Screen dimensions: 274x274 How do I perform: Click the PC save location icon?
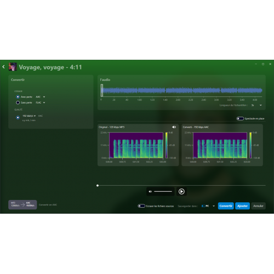203,206
